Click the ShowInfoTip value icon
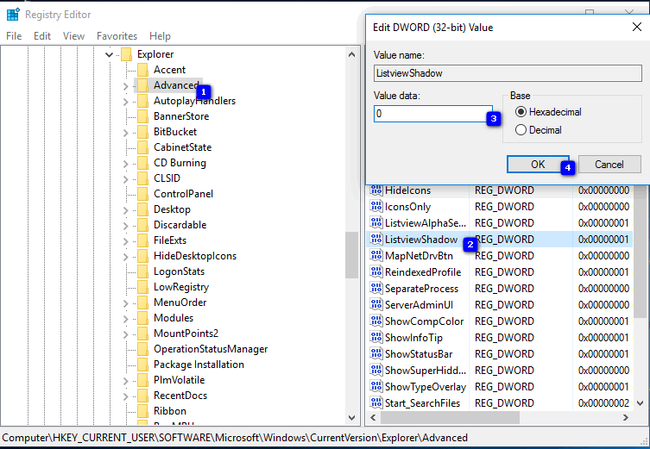The image size is (650, 449). click(x=376, y=337)
